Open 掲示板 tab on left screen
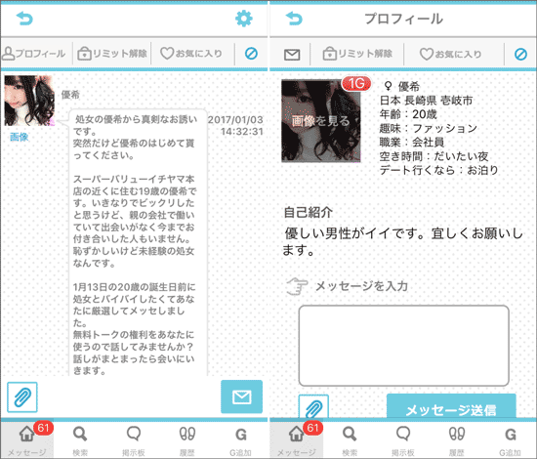Image resolution: width=537 pixels, height=459 pixels. 134,440
